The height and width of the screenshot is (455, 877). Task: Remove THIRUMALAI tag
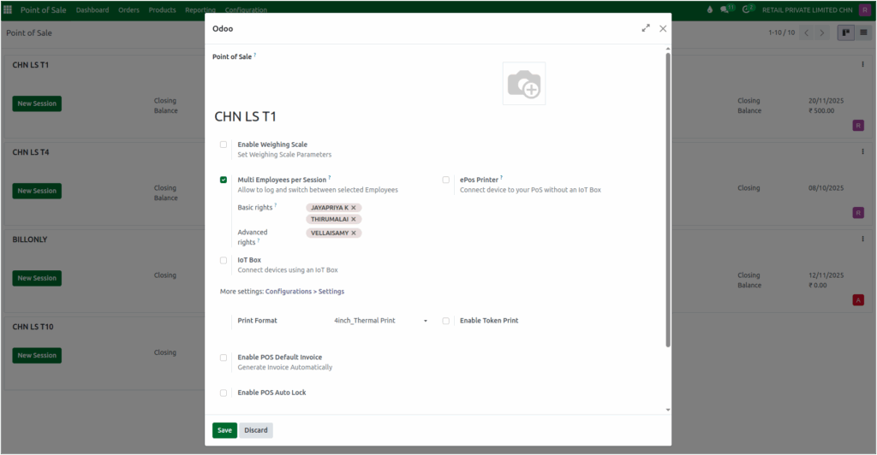tap(354, 220)
